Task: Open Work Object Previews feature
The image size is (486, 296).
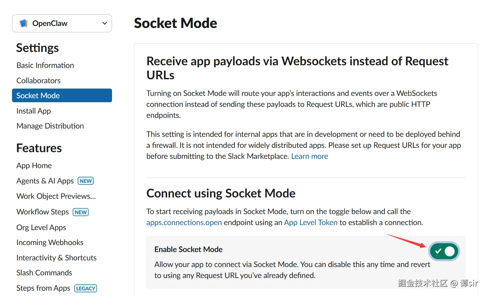Action: [56, 196]
